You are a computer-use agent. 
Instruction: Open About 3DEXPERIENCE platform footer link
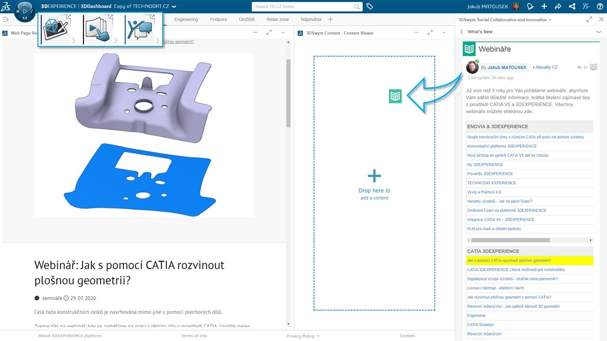pyautogui.click(x=70, y=336)
